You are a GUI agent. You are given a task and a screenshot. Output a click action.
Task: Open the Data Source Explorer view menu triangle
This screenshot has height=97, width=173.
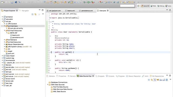(x=170, y=79)
